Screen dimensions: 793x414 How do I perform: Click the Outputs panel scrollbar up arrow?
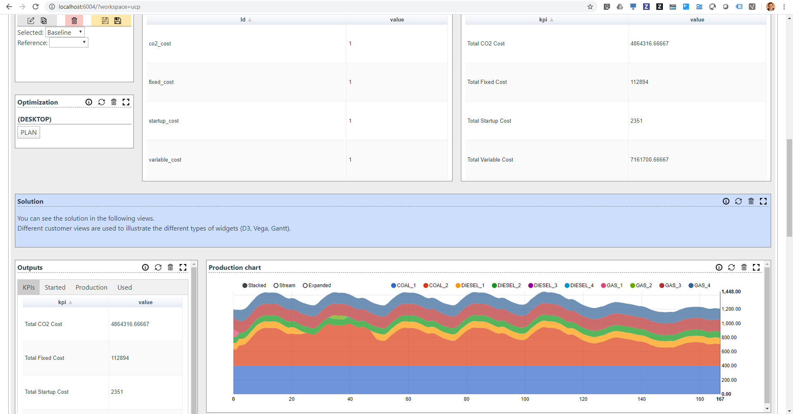coord(194,264)
